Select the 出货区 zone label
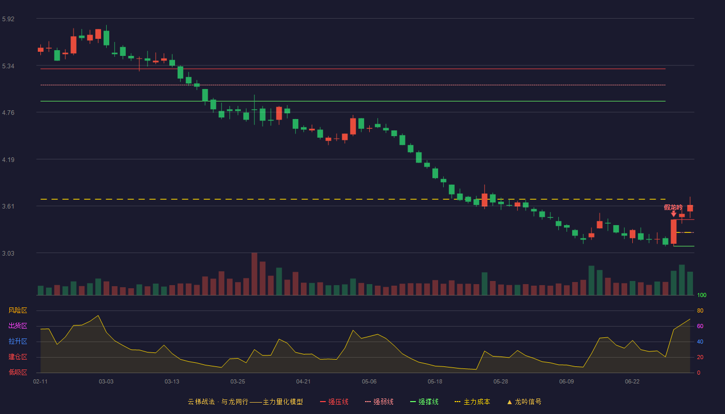The height and width of the screenshot is (414, 725). click(18, 326)
